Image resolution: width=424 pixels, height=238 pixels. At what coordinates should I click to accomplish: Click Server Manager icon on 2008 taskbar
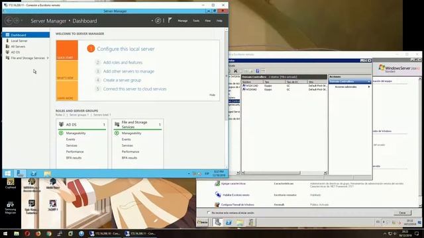point(218,222)
